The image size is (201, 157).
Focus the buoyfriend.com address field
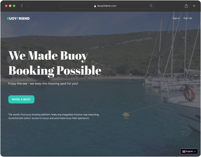pyautogui.click(x=107, y=6)
